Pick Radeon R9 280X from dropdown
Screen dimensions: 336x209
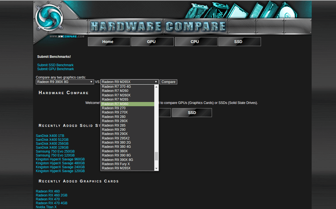pyautogui.click(x=127, y=121)
